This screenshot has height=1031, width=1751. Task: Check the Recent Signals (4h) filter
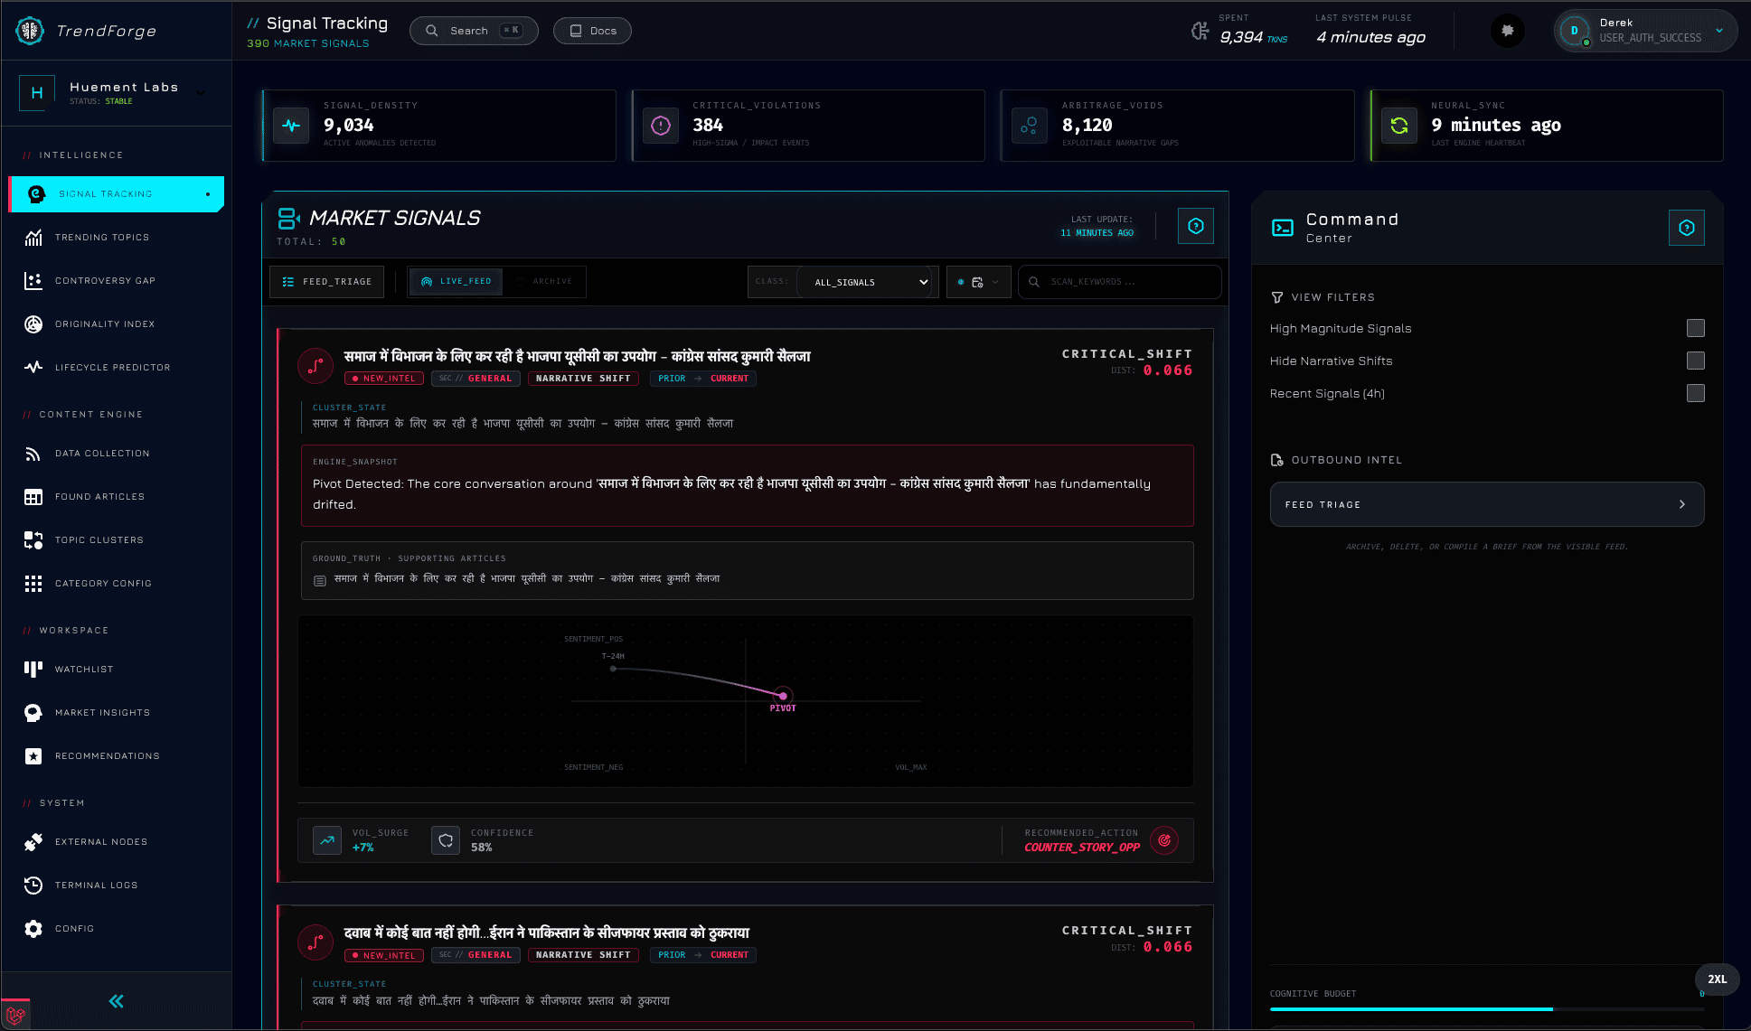[x=1696, y=393]
